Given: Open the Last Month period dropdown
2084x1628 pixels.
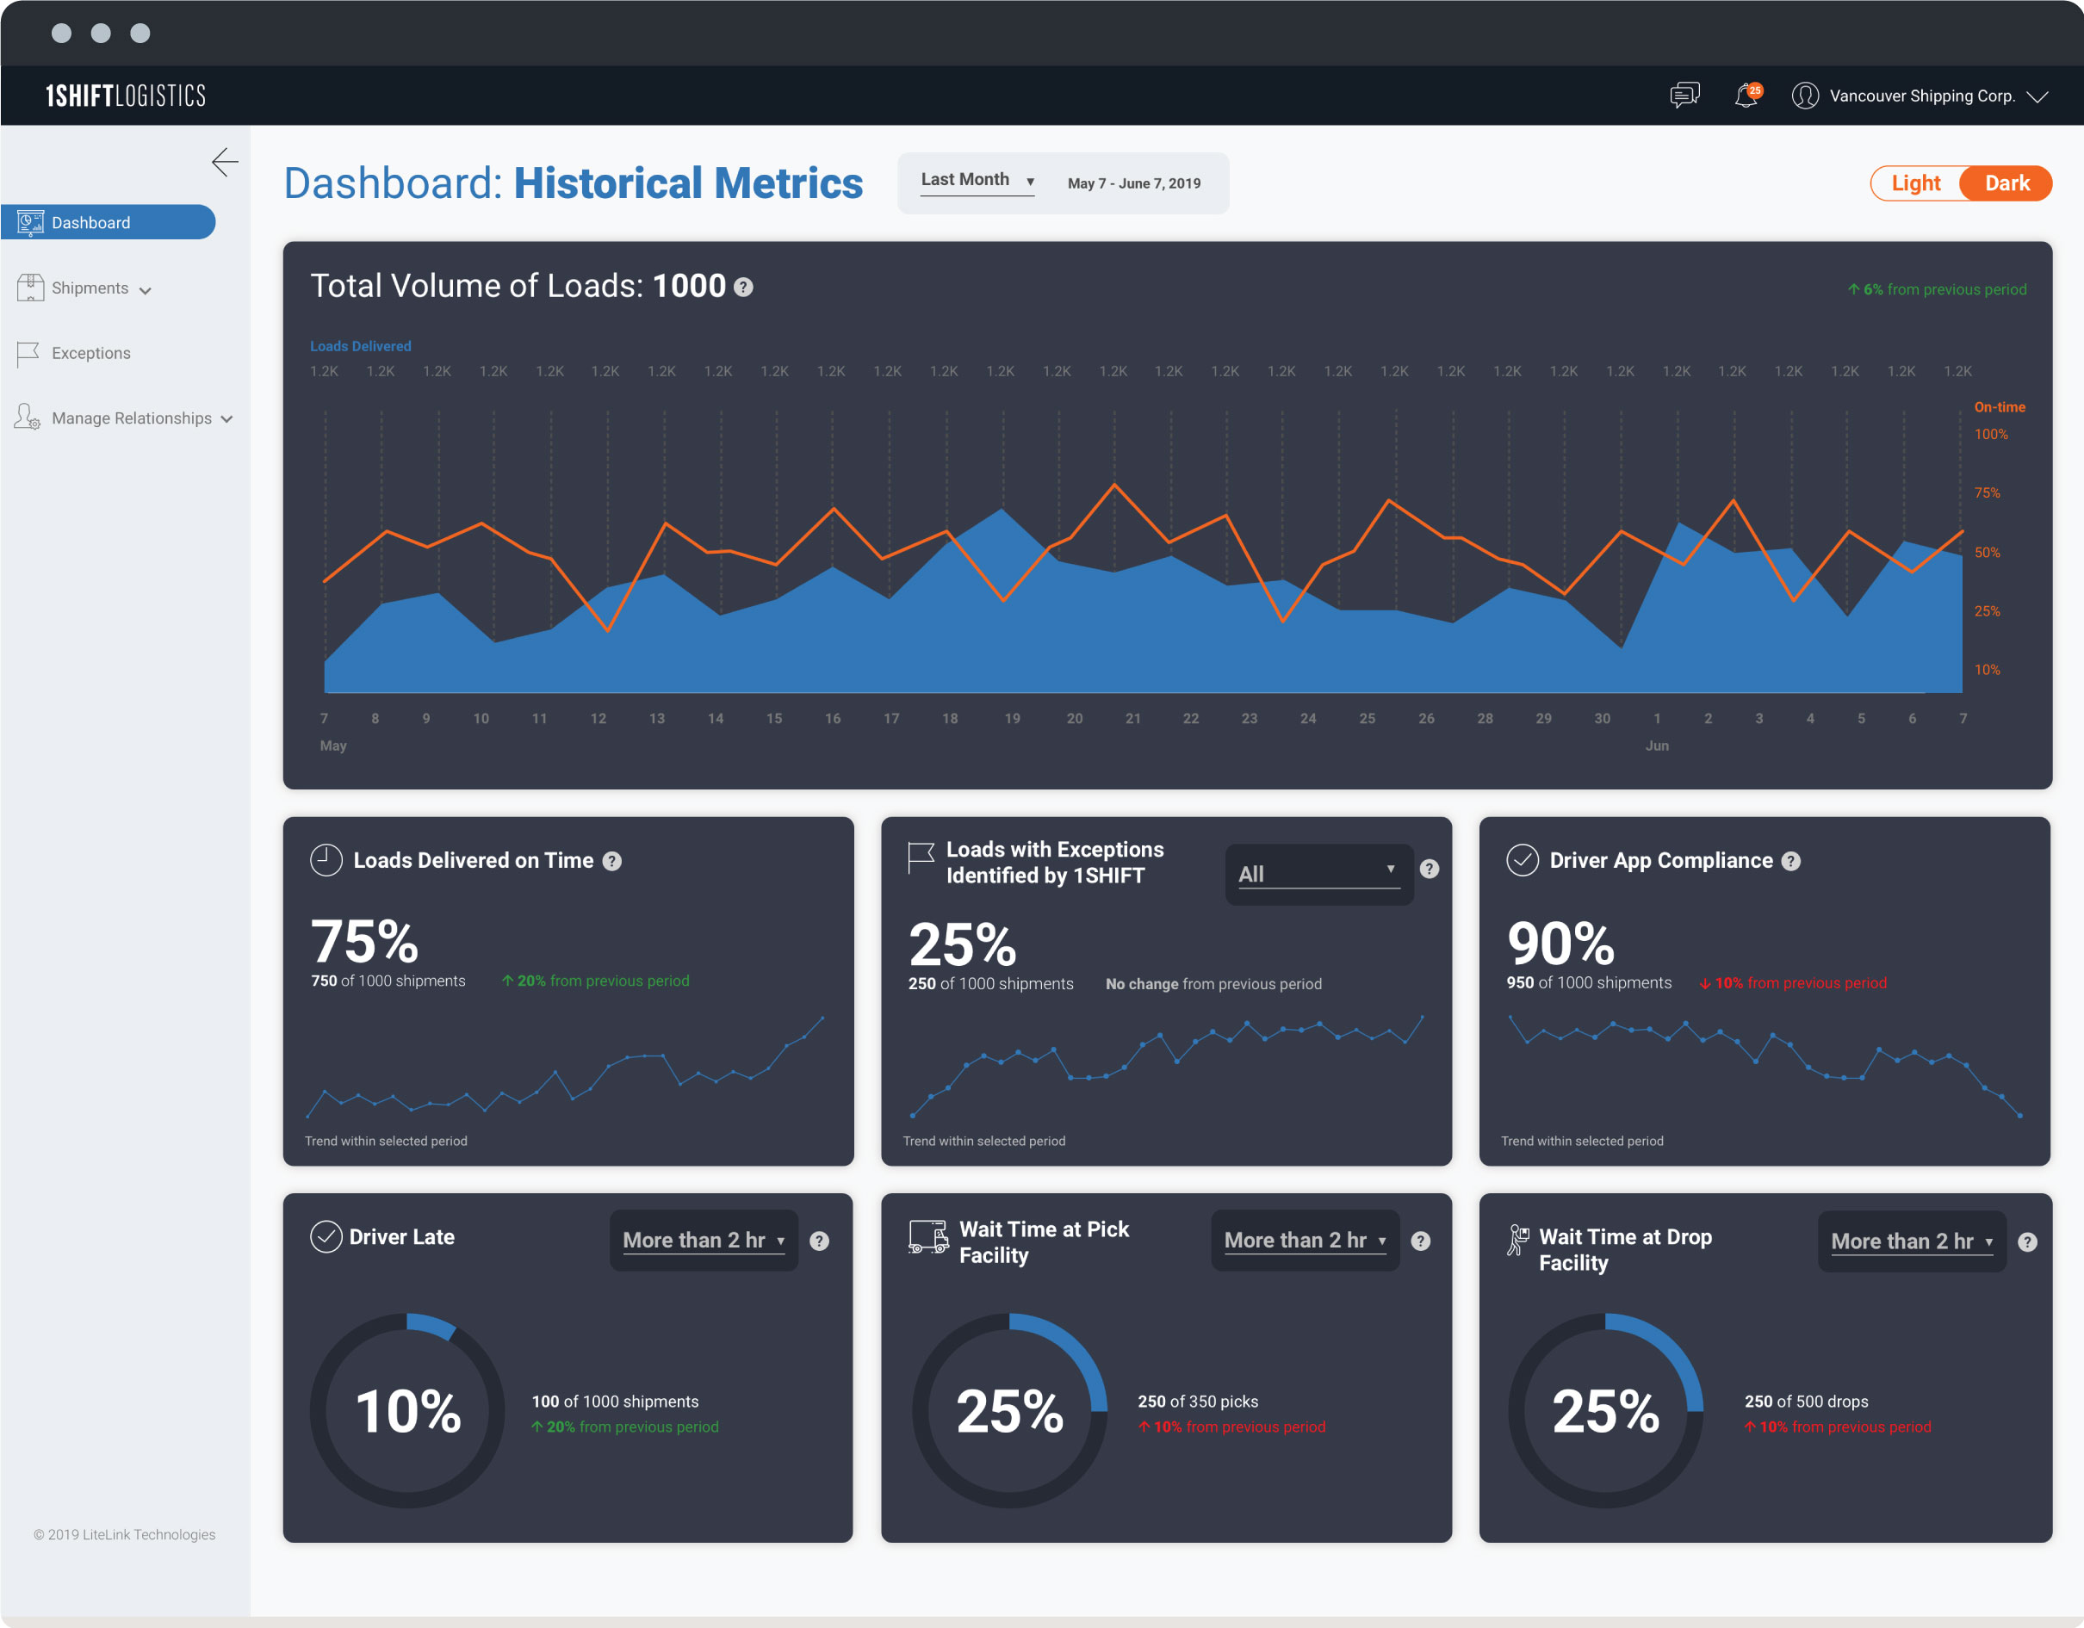Looking at the screenshot, I should [x=977, y=180].
